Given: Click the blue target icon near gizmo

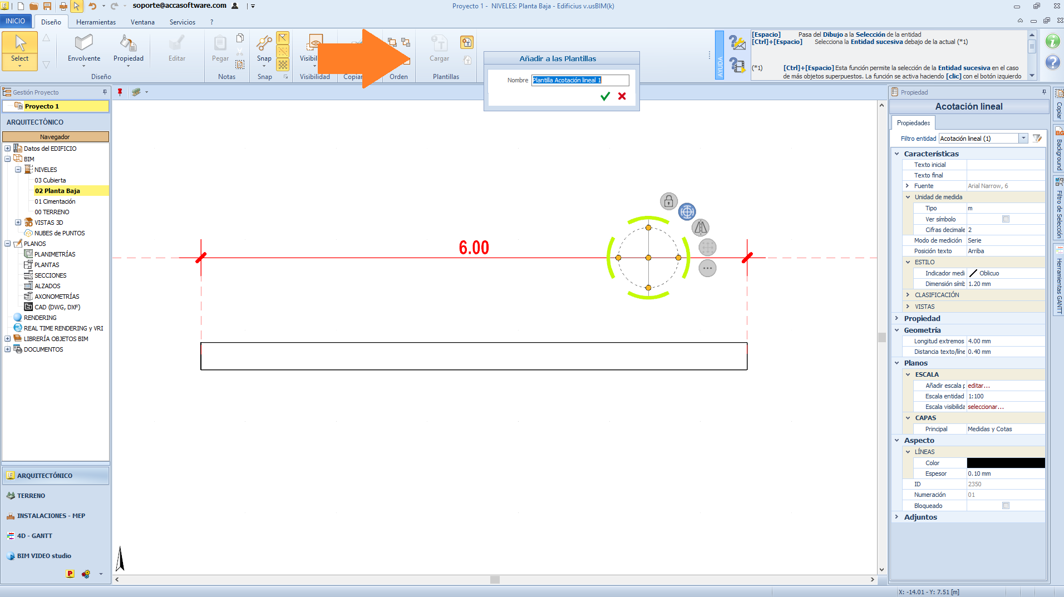Looking at the screenshot, I should coord(687,211).
